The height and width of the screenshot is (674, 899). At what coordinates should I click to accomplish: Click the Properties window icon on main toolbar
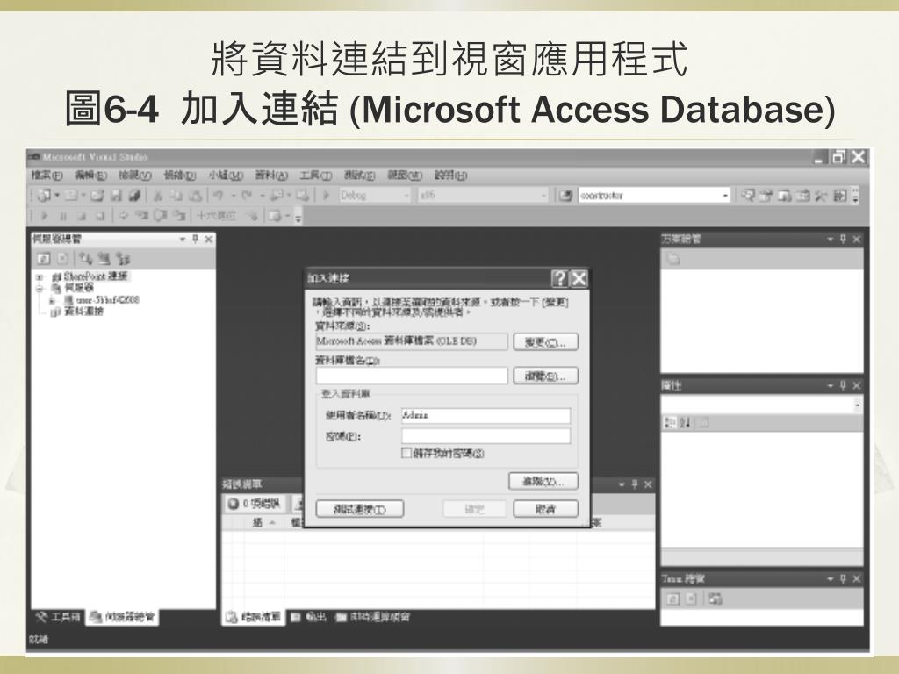766,196
